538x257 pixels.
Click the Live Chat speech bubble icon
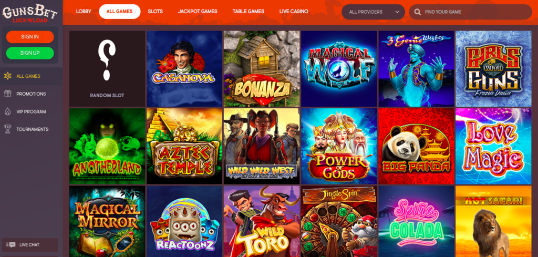pos(12,244)
